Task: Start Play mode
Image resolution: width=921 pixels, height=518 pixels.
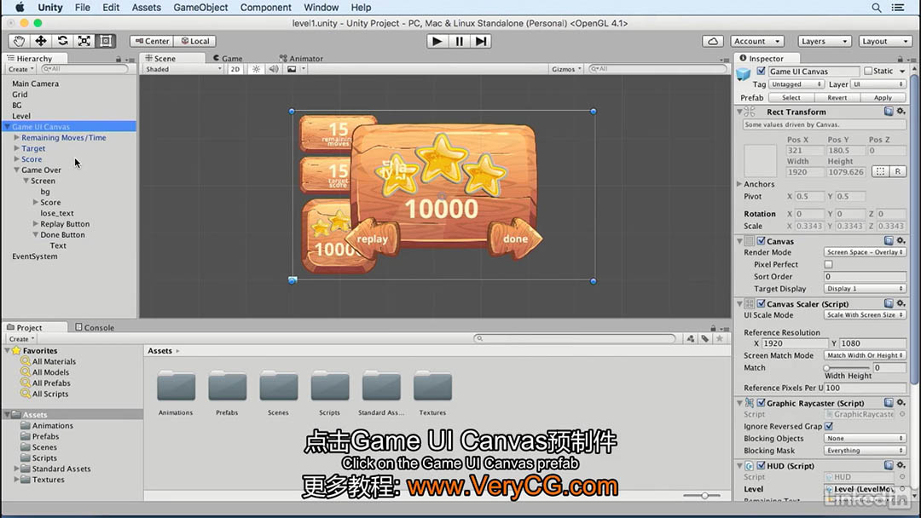Action: pos(437,41)
